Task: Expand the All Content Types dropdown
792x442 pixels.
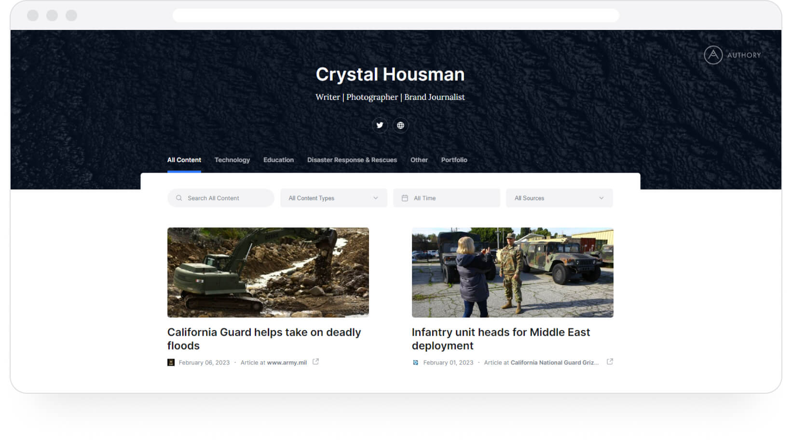Action: [334, 198]
